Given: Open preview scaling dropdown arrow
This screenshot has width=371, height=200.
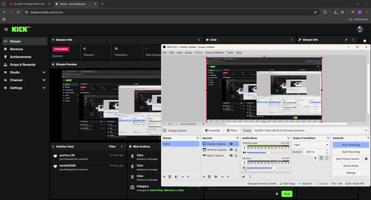Looking at the screenshot, I should (x=203, y=124).
